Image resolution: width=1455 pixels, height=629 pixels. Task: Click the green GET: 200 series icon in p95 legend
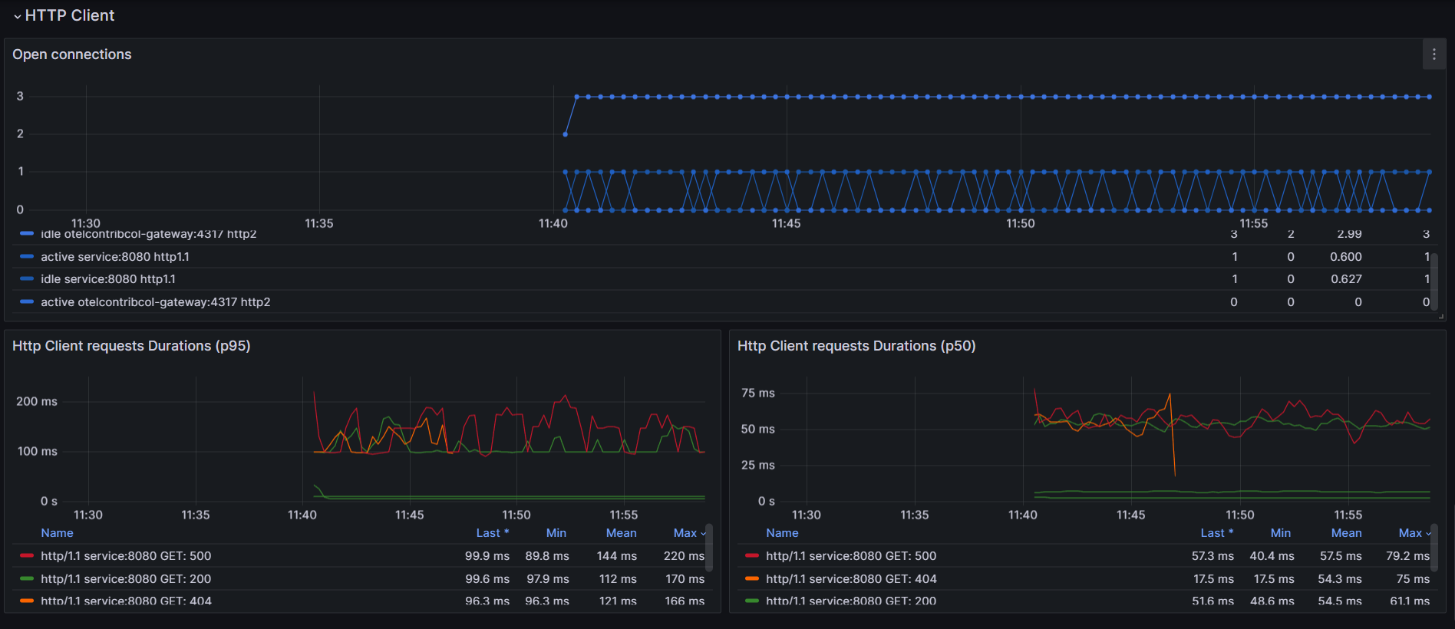(27, 578)
